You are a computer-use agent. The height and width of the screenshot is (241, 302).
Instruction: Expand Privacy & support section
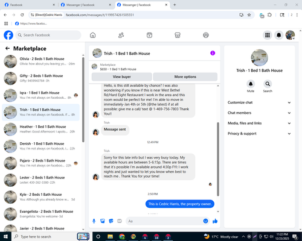pos(260,134)
